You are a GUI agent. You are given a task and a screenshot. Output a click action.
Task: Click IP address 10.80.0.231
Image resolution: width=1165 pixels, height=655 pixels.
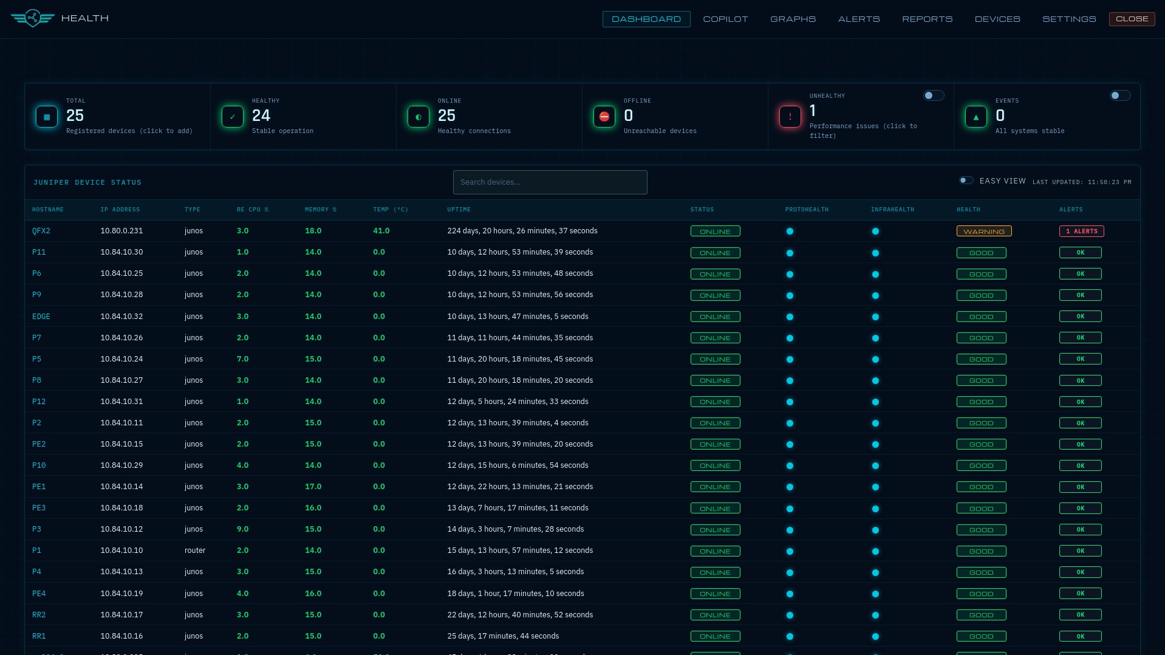coord(121,231)
